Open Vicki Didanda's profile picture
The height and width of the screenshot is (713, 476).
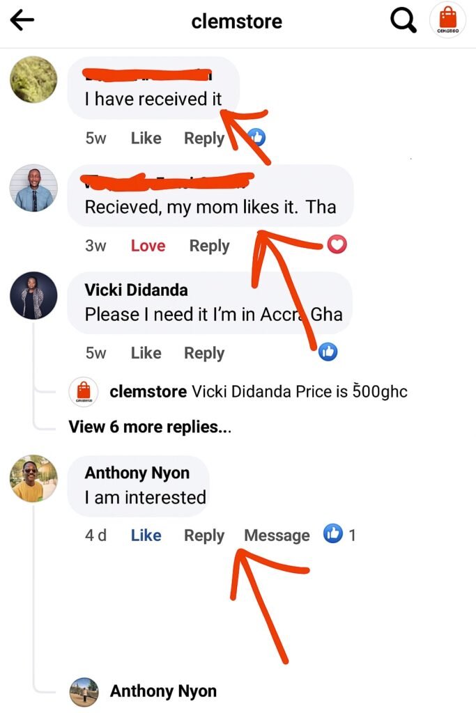[33, 295]
